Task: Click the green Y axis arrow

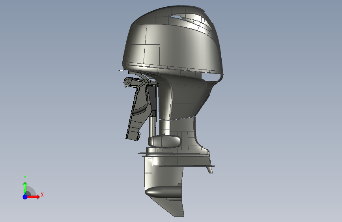Action: coord(25,188)
